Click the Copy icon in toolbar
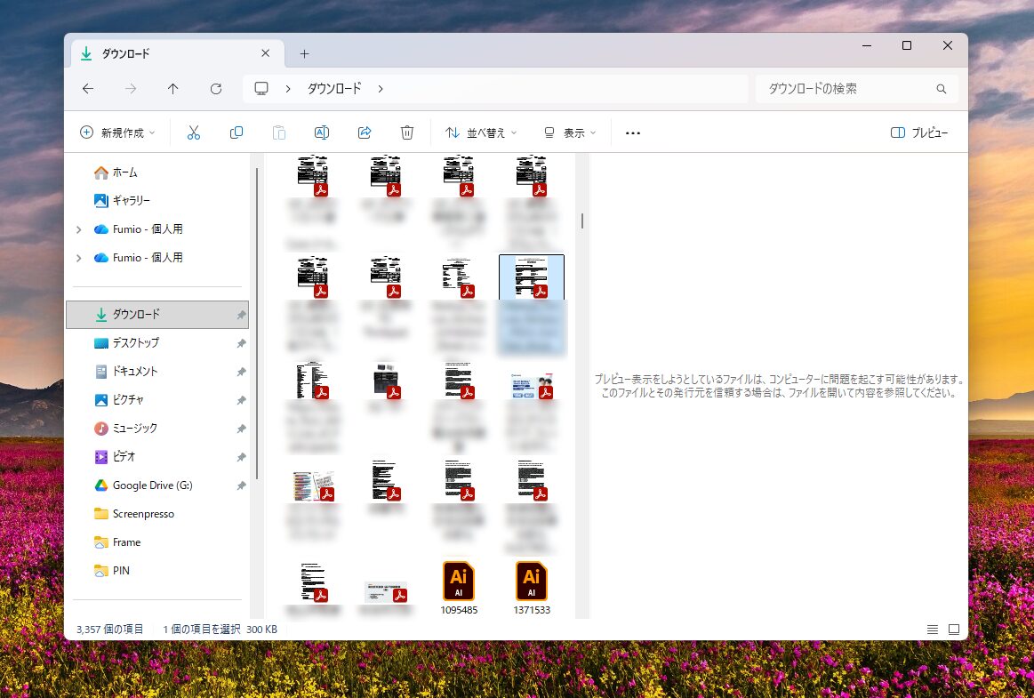Screen dimensions: 1034x698 236,132
